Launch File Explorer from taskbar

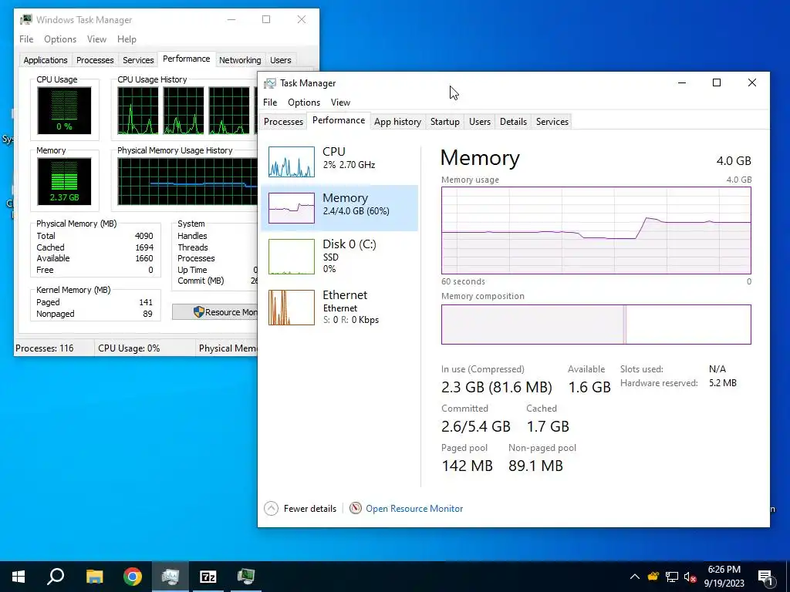point(94,577)
